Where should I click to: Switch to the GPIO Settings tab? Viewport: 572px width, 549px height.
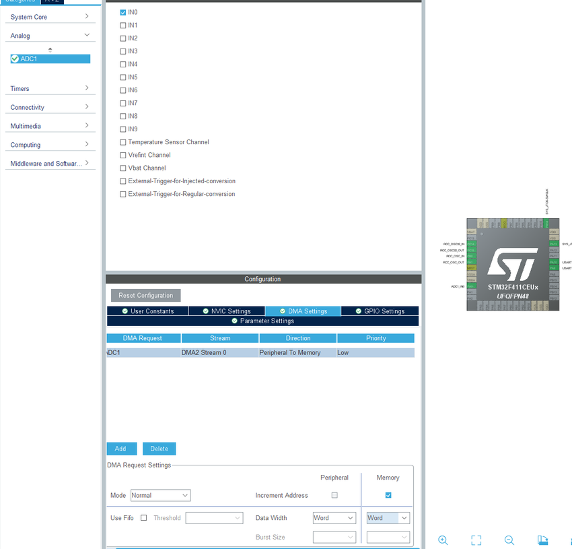coord(380,311)
